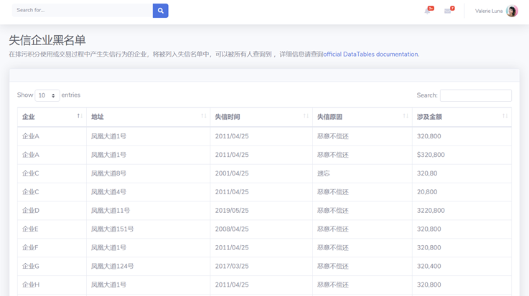
Task: Sort by the 企业 column arrows
Action: click(80, 116)
